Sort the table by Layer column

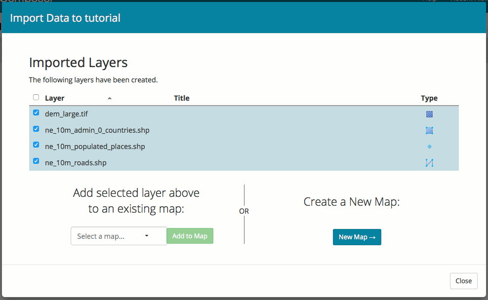55,98
